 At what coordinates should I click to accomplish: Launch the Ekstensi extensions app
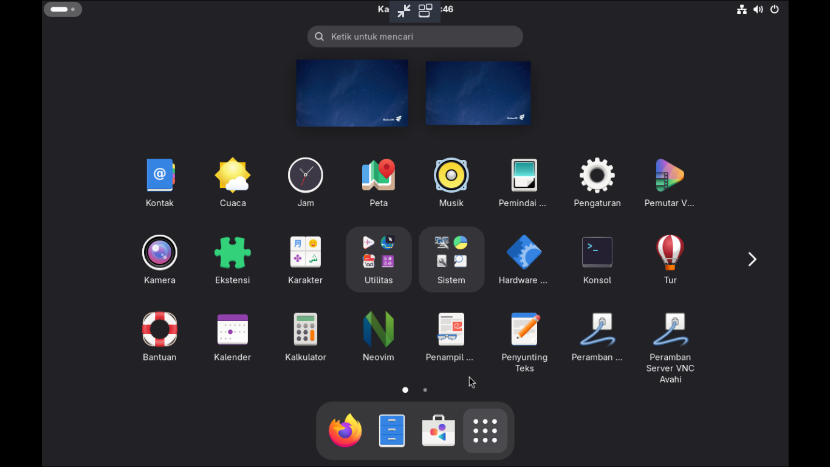coord(233,260)
